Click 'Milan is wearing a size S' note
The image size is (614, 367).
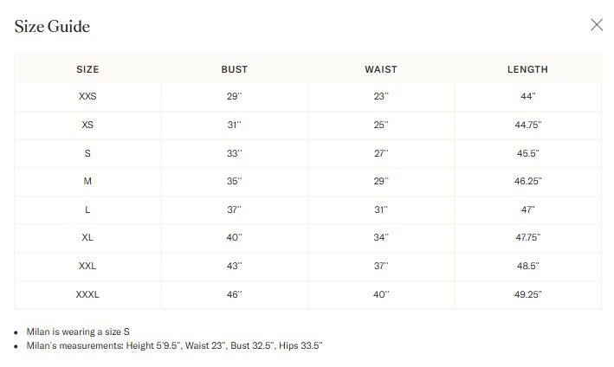pos(78,332)
